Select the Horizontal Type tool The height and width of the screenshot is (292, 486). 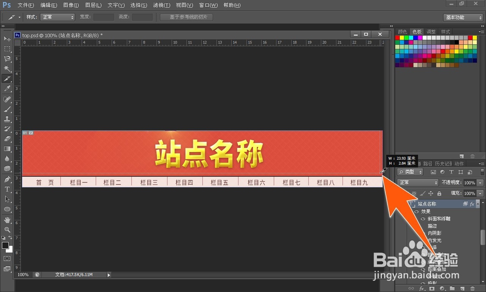pyautogui.click(x=7, y=189)
